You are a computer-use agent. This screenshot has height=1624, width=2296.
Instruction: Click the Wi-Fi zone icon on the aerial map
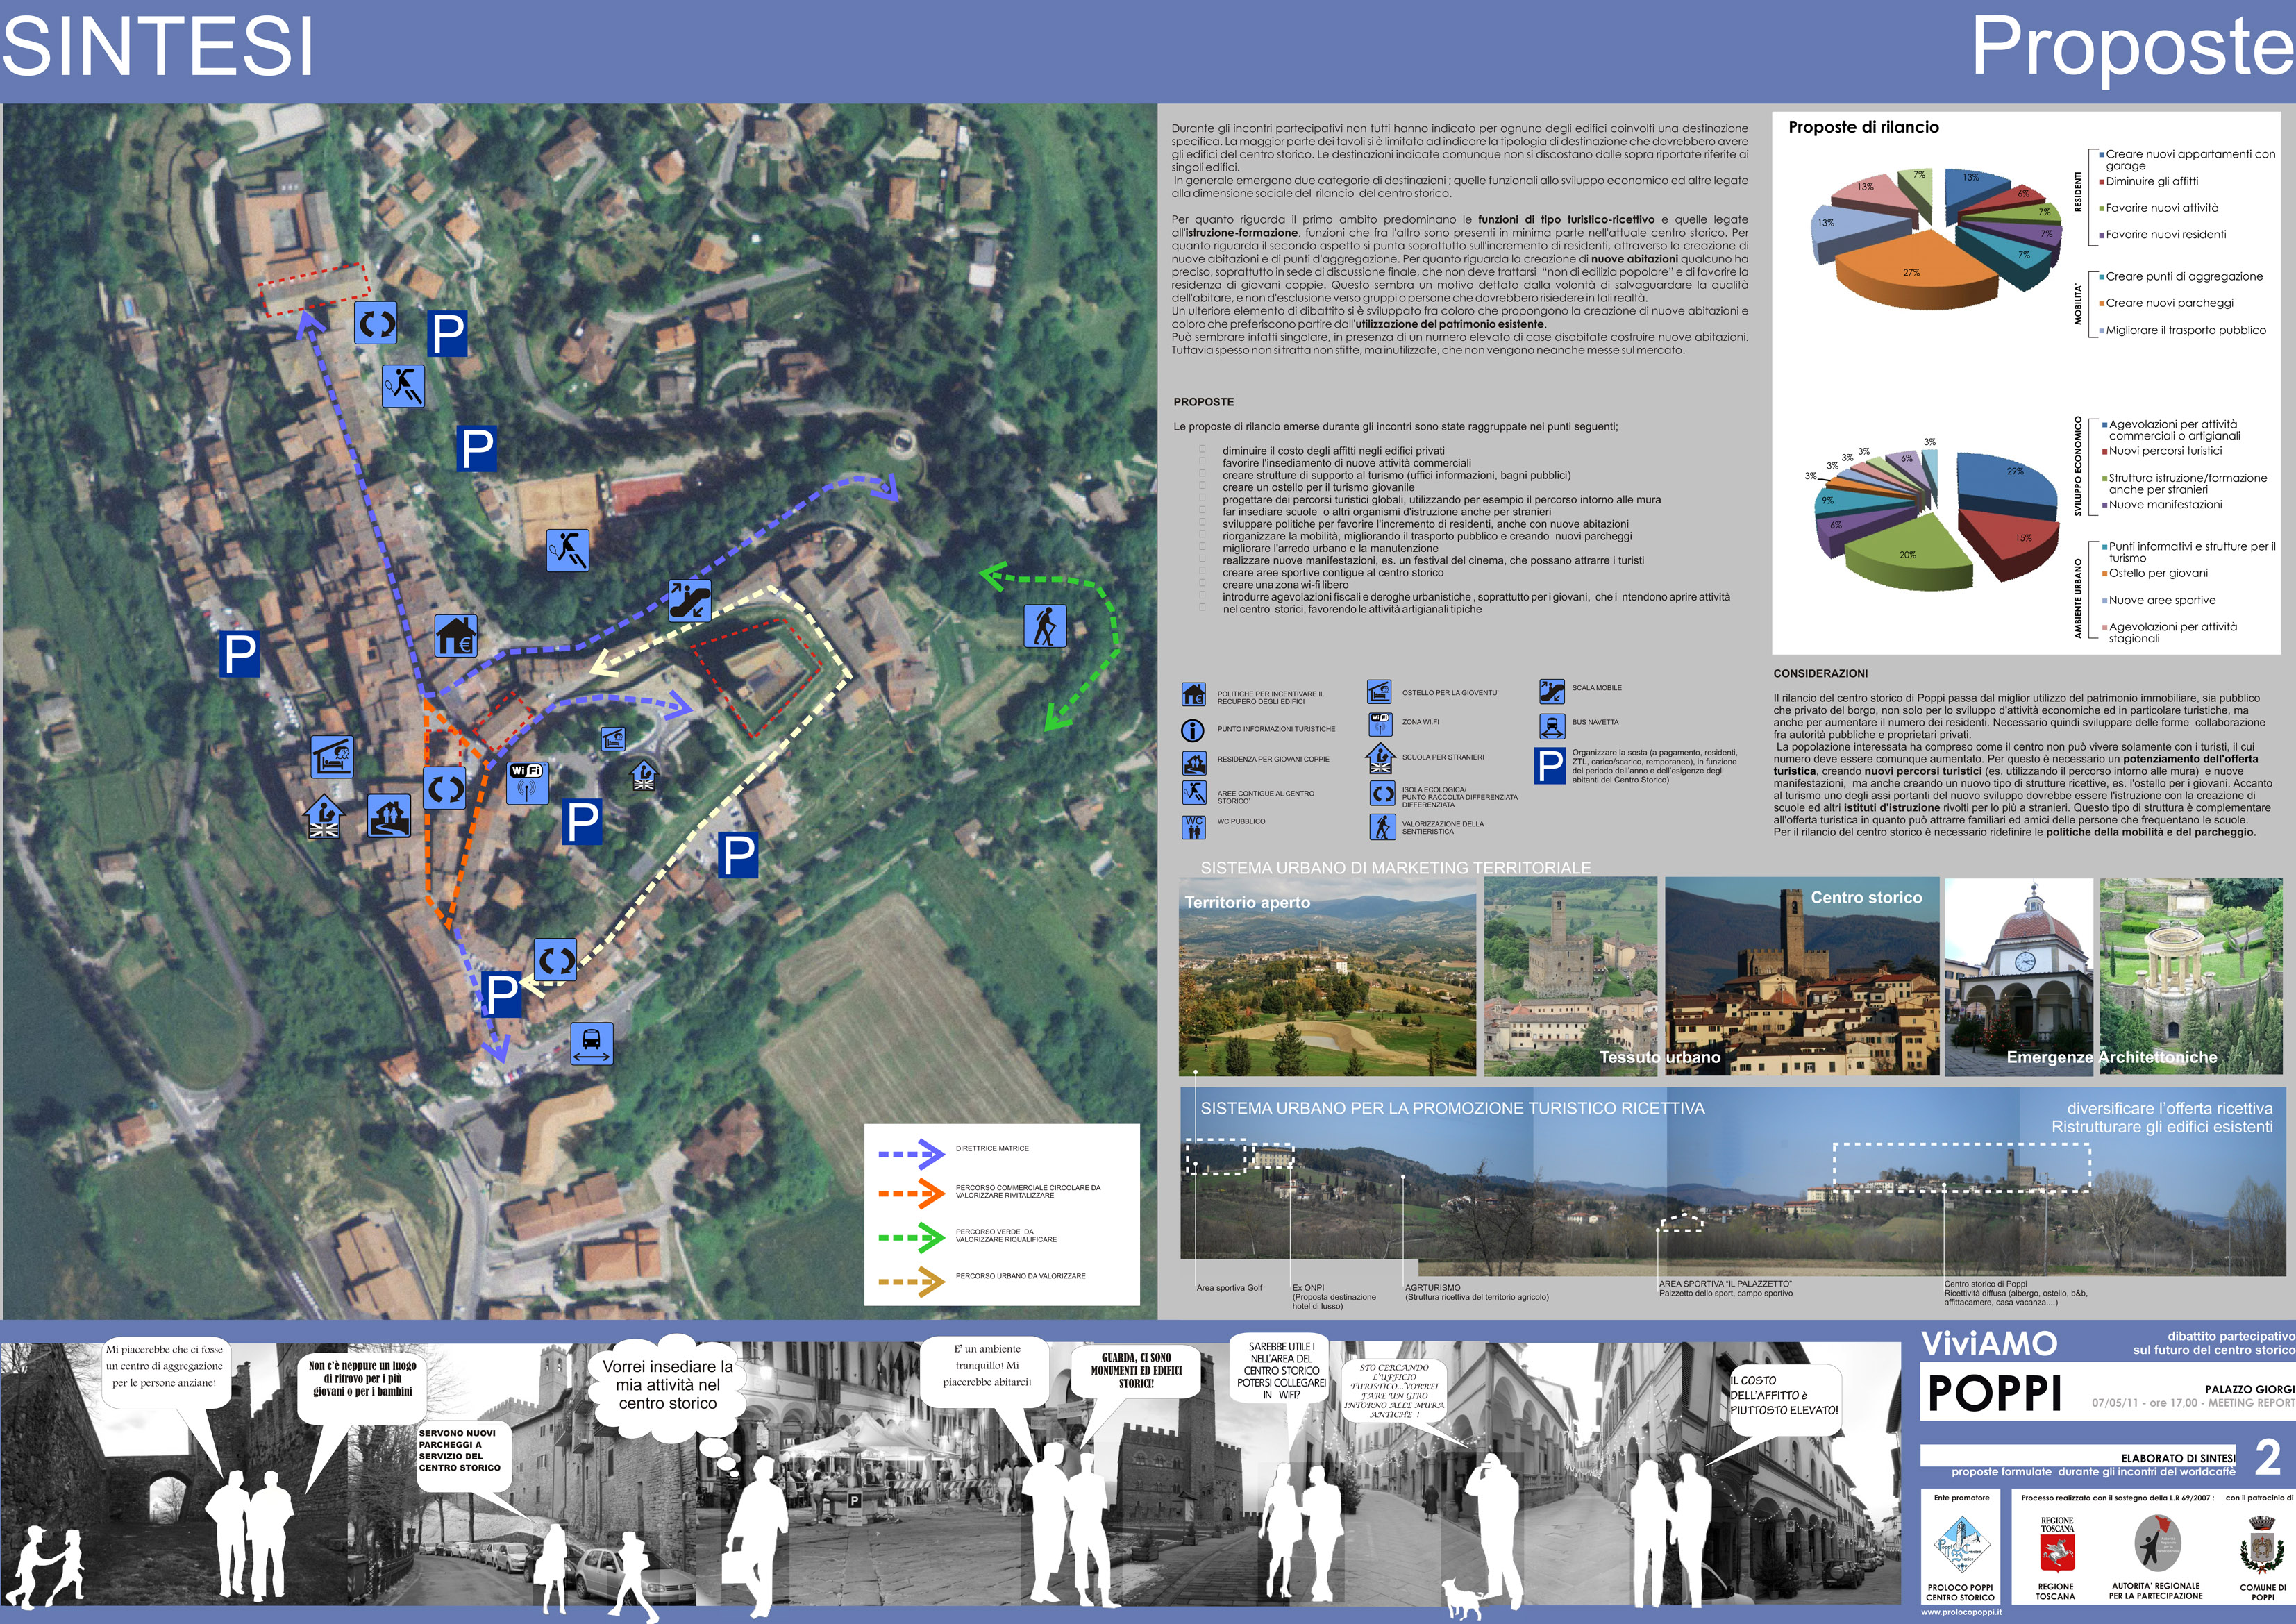(527, 783)
